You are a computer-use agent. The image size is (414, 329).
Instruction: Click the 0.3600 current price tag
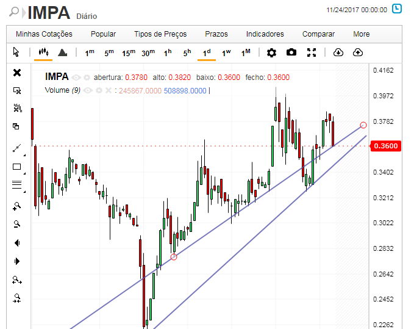(386, 146)
